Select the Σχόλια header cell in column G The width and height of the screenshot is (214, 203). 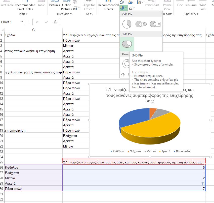point(33,35)
